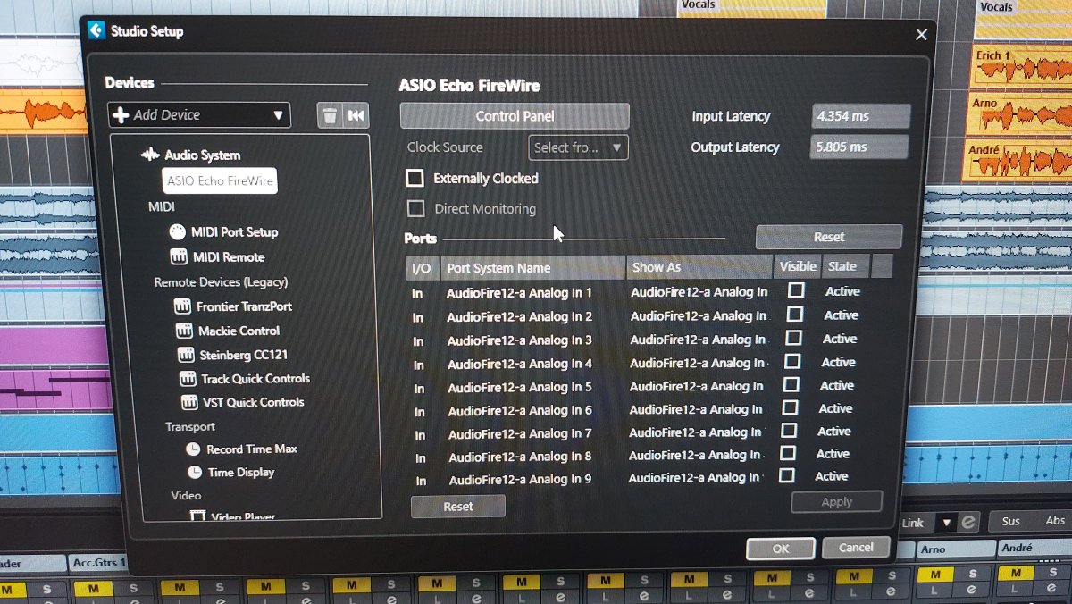Click the Apply button
The image size is (1072, 604).
(x=837, y=501)
